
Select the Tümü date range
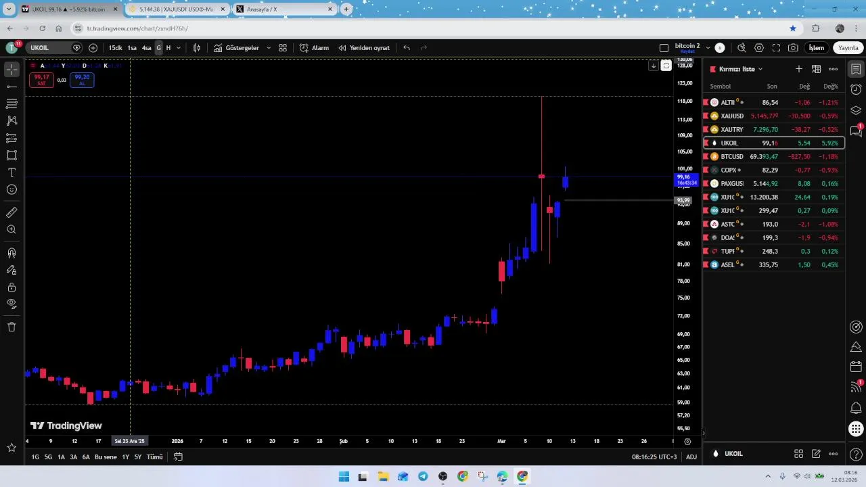pyautogui.click(x=154, y=457)
